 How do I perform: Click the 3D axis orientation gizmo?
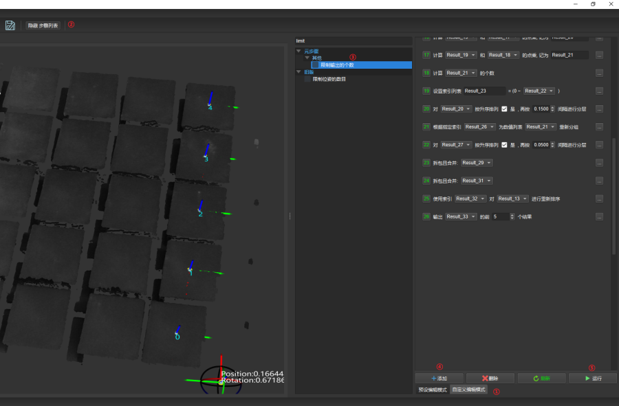point(220,379)
